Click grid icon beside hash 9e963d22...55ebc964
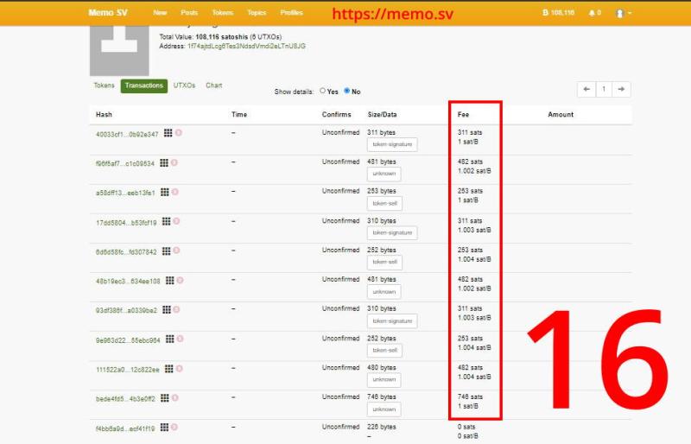691x444 pixels. pyautogui.click(x=169, y=339)
